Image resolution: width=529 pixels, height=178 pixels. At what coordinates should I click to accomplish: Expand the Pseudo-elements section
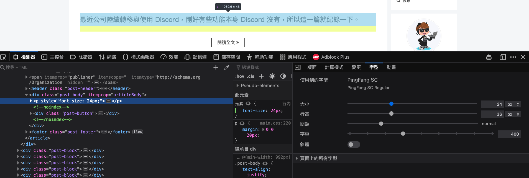pos(237,86)
